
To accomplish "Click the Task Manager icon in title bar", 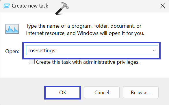I will coord(6,5).
